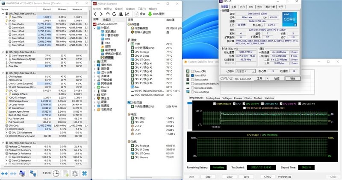
Task: Click HWiNFO network computers icon
Action: [33, 174]
